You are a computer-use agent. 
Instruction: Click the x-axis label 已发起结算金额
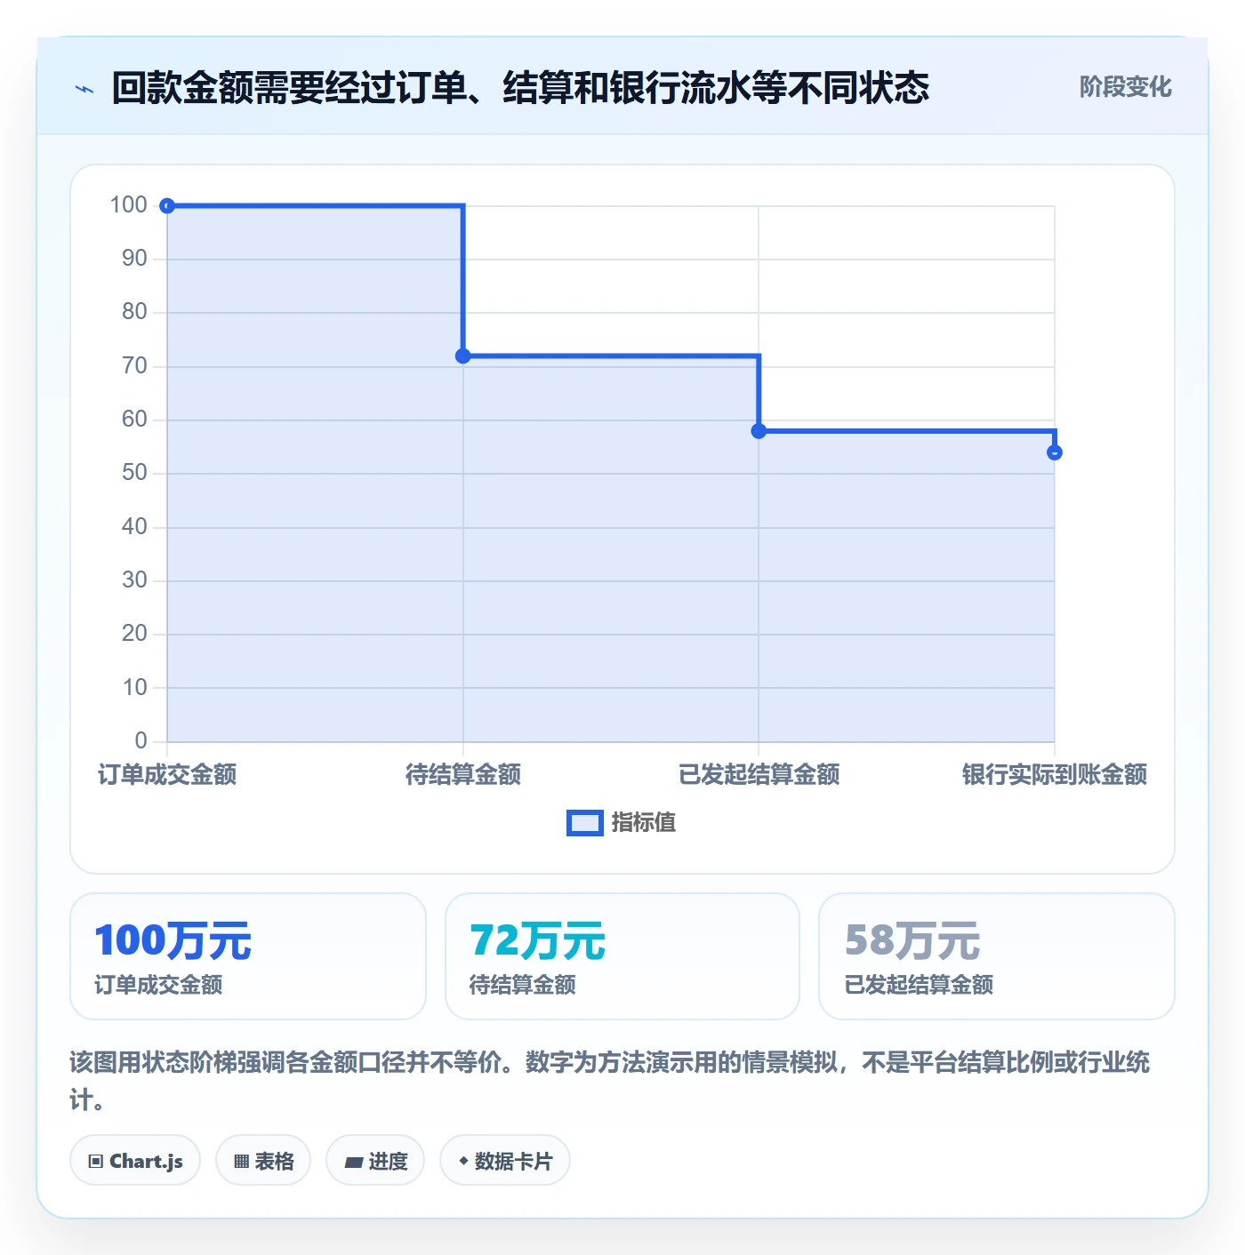pos(759,775)
